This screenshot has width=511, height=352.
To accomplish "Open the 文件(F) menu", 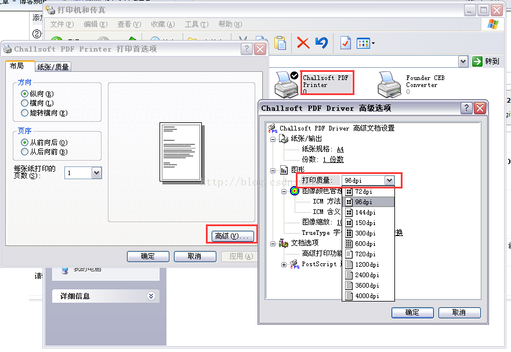I will pos(62,24).
